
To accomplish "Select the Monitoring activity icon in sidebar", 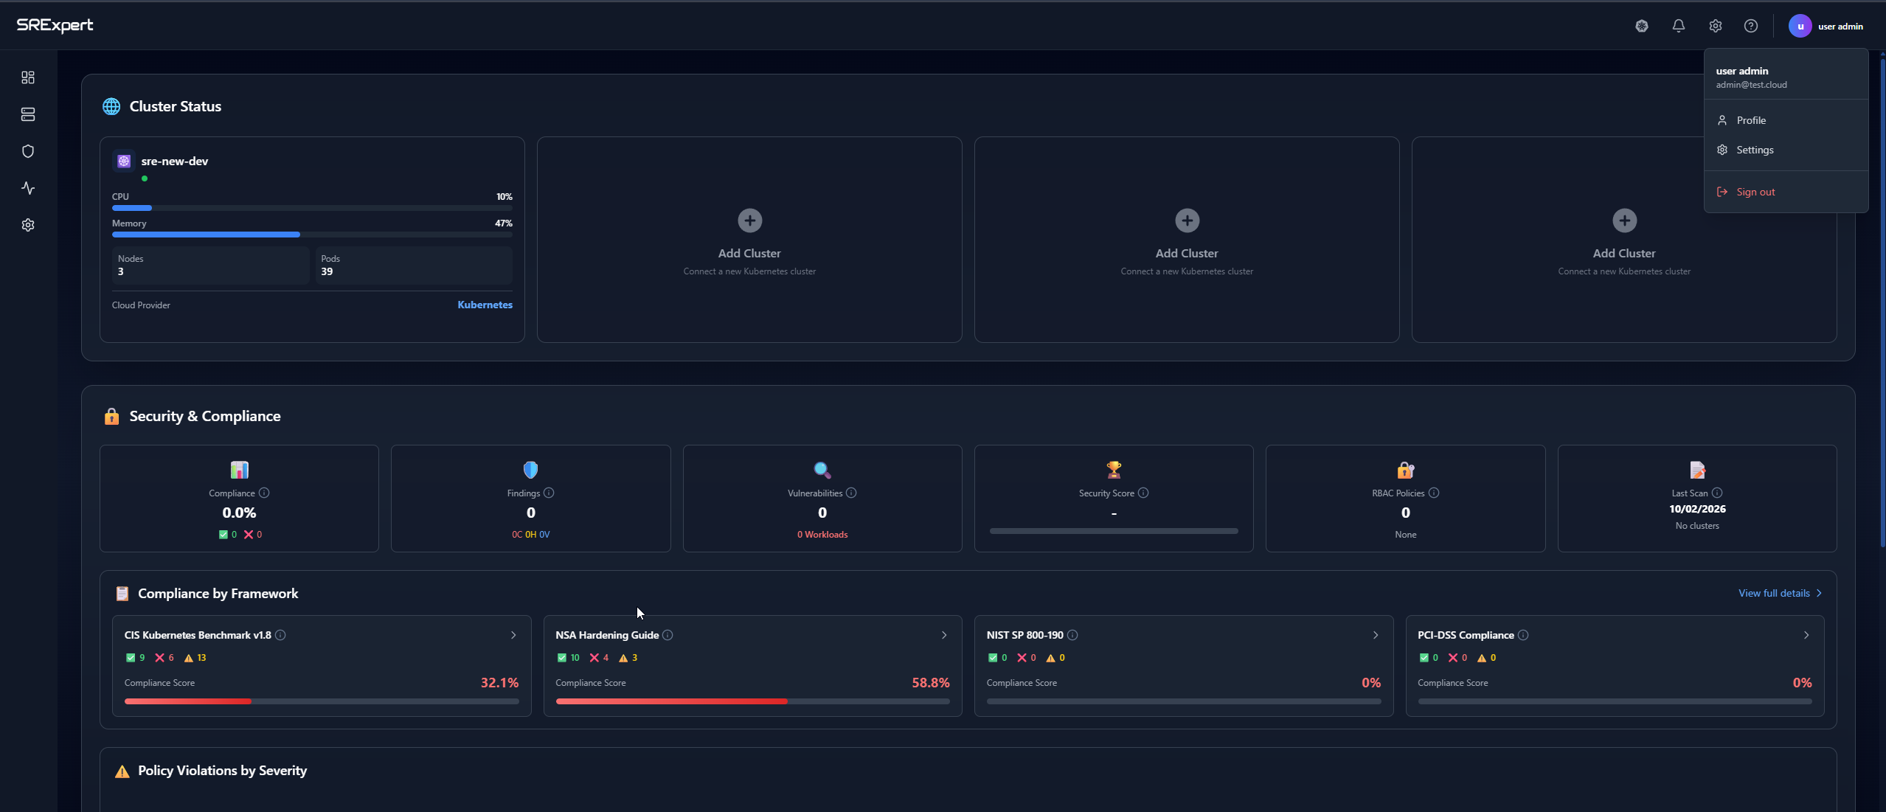I will coord(28,187).
